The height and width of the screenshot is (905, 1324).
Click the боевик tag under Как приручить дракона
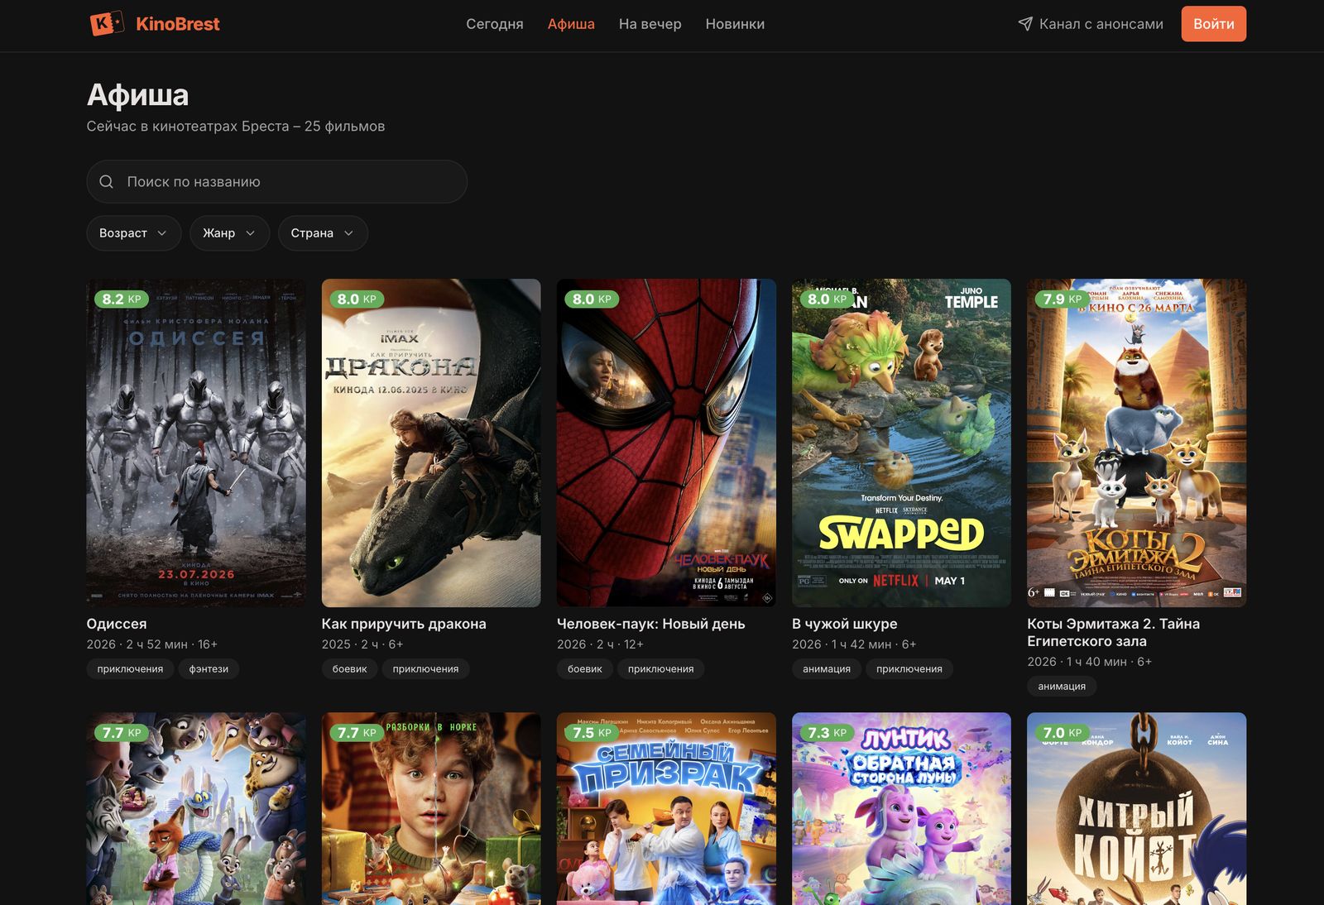[349, 668]
